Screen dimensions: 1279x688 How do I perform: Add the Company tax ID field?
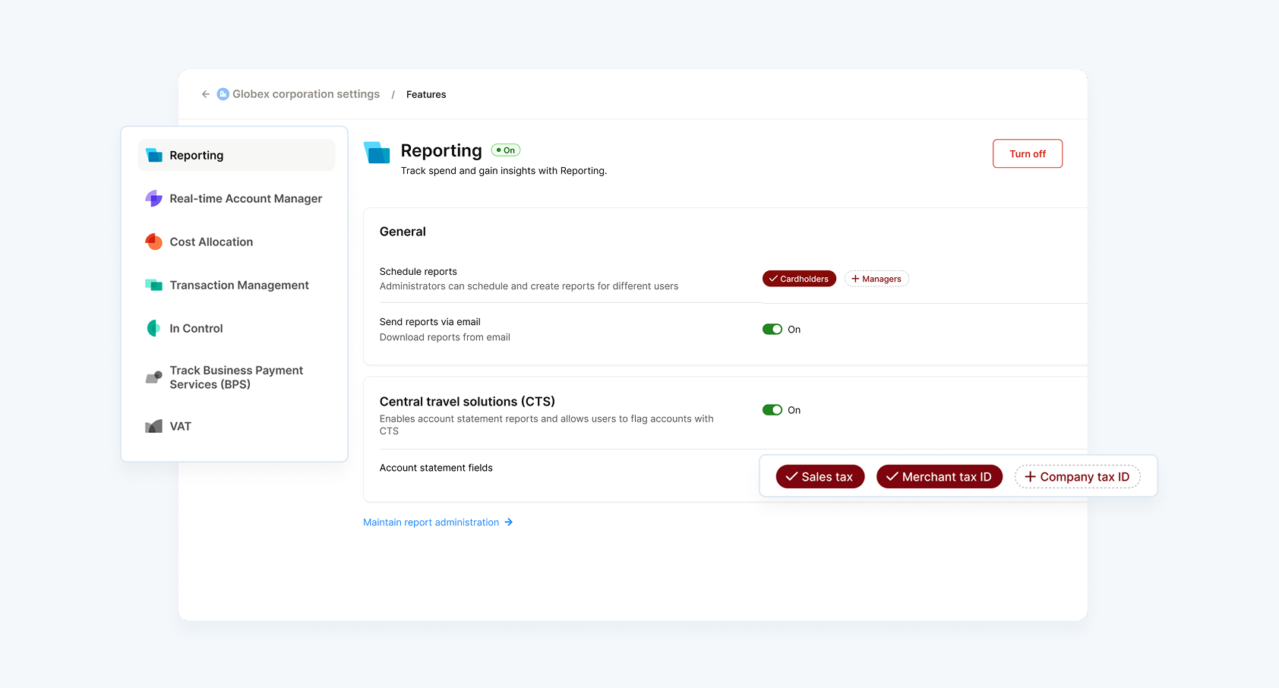[1077, 477]
